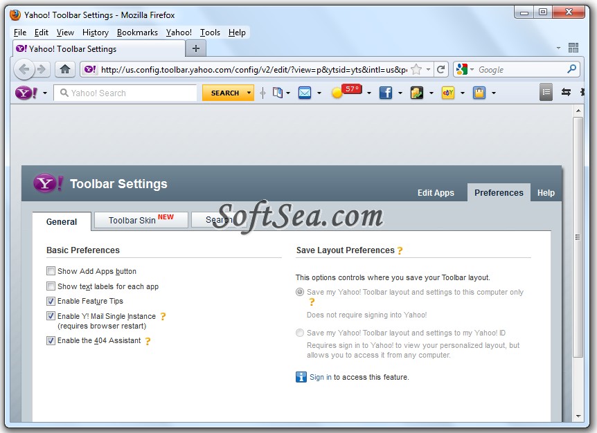Expand the Yahoo! logo dropdown arrow

point(45,93)
